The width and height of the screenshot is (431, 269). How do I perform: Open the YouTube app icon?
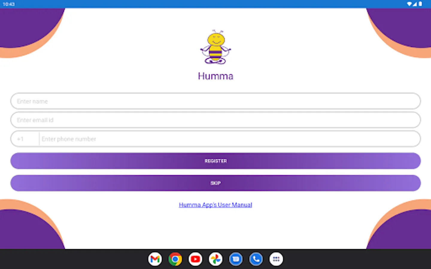pyautogui.click(x=195, y=259)
